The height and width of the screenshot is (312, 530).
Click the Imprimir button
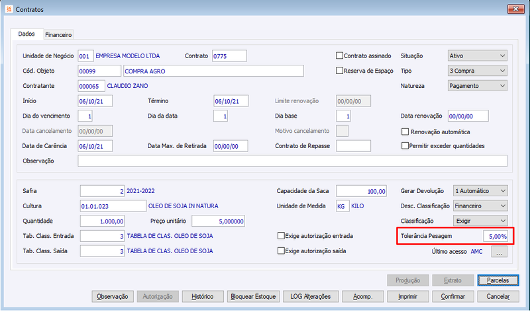407,297
